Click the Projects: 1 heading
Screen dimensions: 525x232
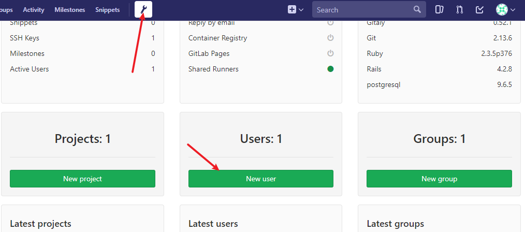pyautogui.click(x=82, y=139)
